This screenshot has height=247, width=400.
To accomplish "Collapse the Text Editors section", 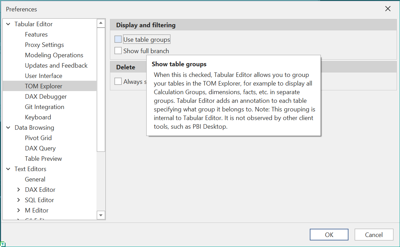I will [8, 169].
